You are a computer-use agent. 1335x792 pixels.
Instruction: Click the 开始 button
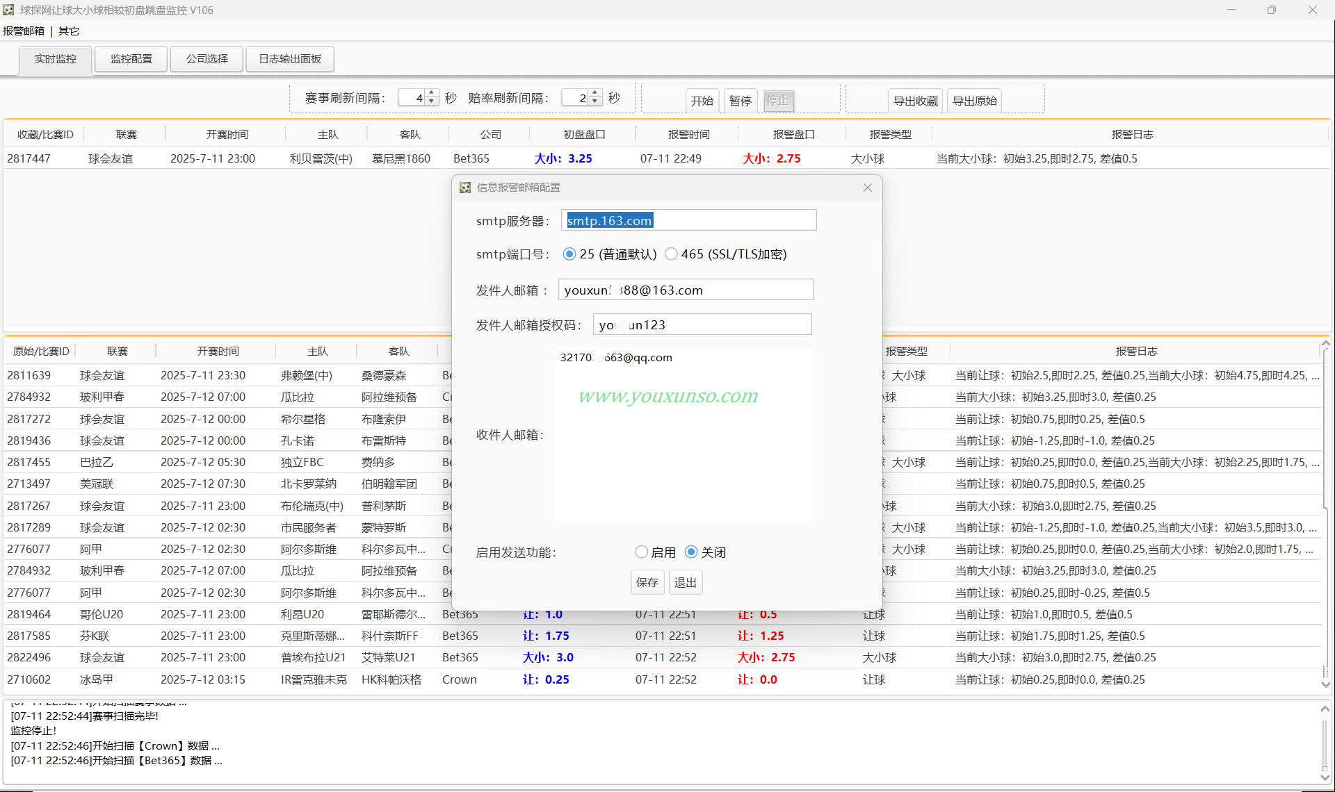(702, 101)
